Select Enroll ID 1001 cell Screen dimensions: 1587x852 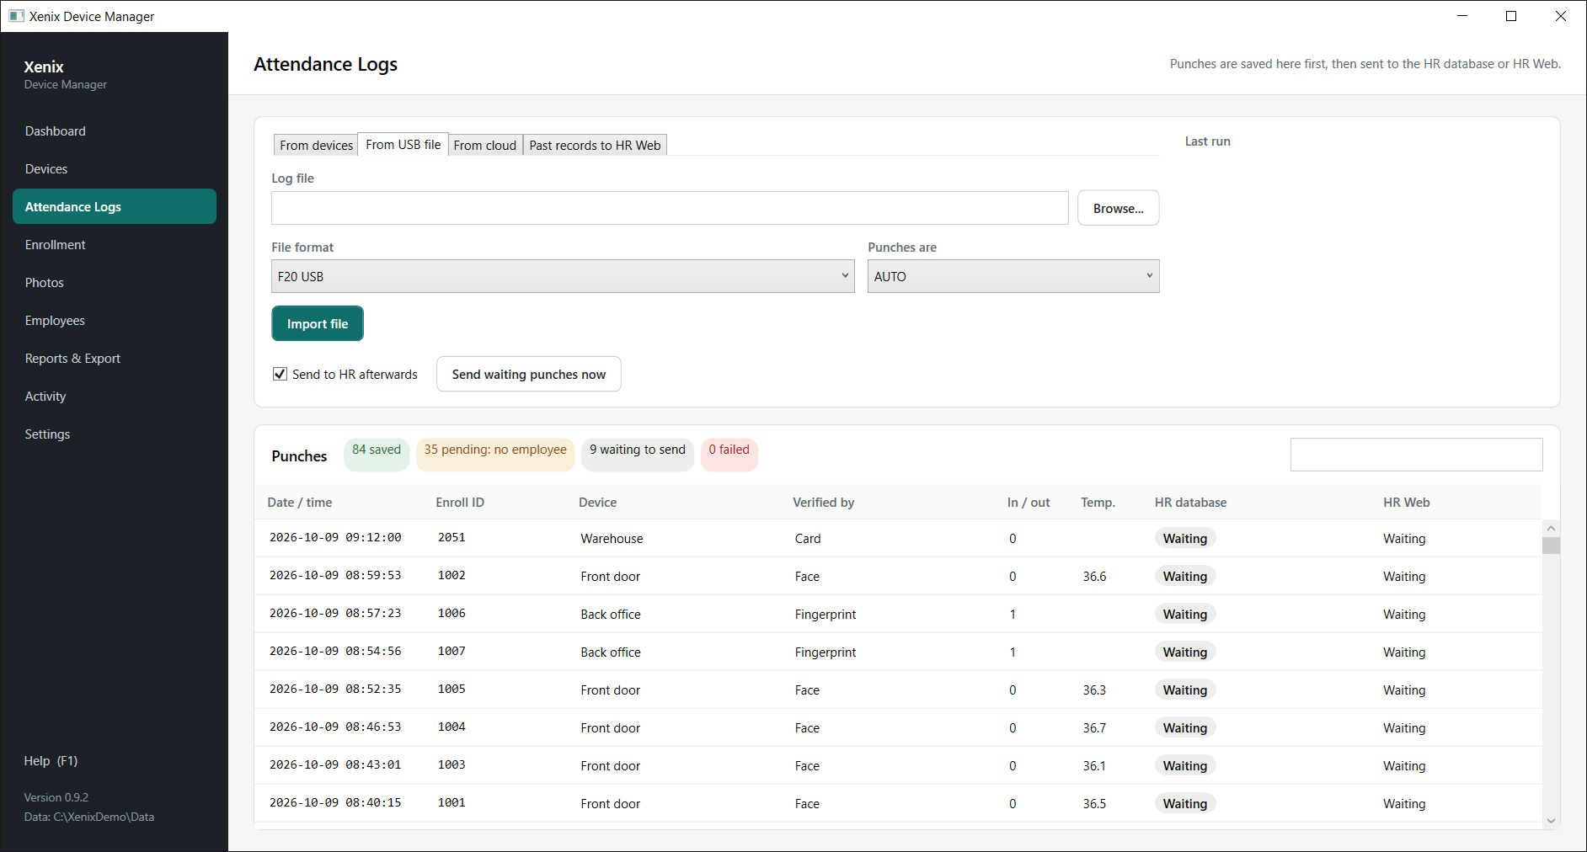click(452, 802)
